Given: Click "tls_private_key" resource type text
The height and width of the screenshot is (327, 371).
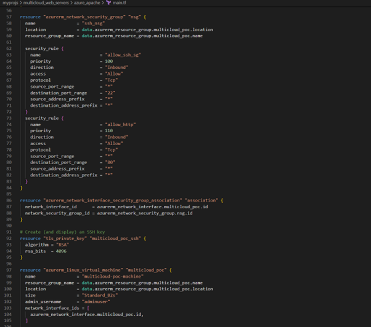Looking at the screenshot, I should 64,238.
